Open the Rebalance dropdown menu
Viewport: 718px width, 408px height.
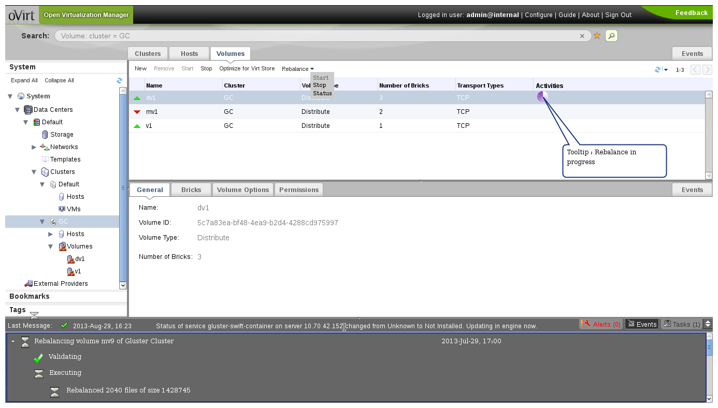coord(298,69)
